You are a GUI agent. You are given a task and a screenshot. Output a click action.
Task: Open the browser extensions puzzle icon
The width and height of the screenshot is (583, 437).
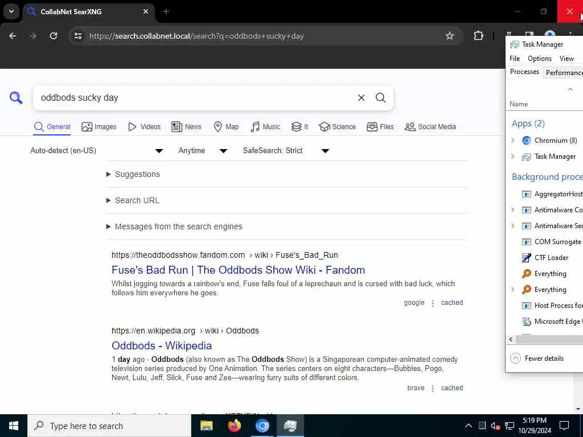tap(478, 36)
